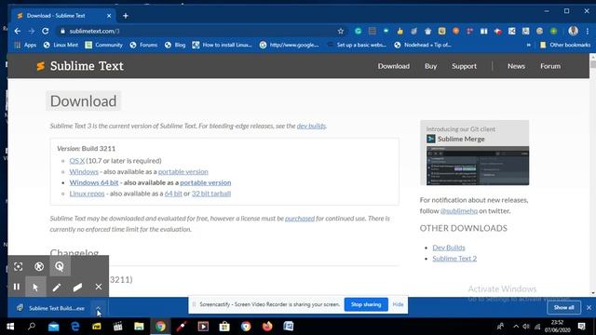Open Forum in the site navigation
Viewport: 596px width, 335px height.
[550, 66]
